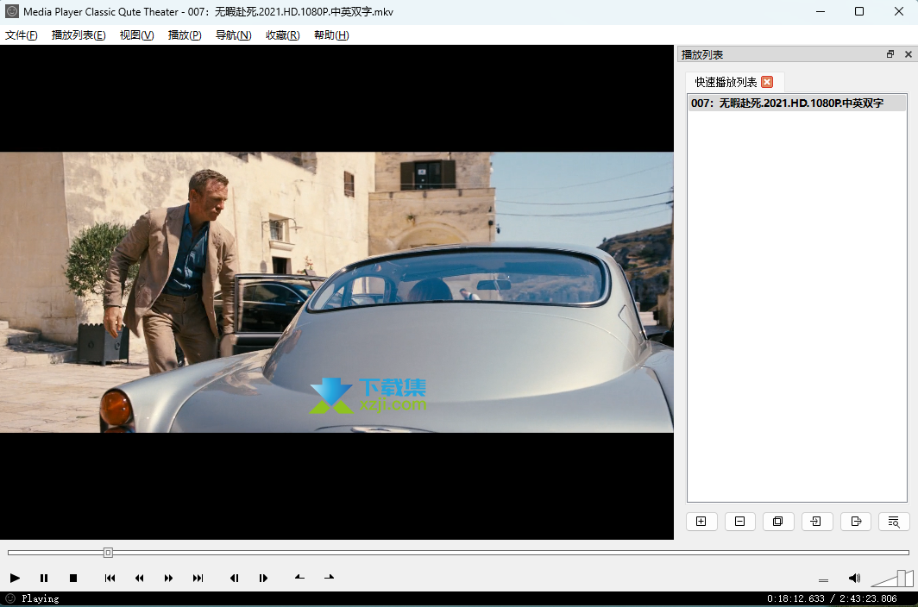Viewport: 918px width, 607px height.
Task: Add a file to the playlist with the plus icon
Action: click(701, 522)
